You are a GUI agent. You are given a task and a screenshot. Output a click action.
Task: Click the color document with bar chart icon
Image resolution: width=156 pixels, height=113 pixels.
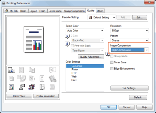coord(11,87)
